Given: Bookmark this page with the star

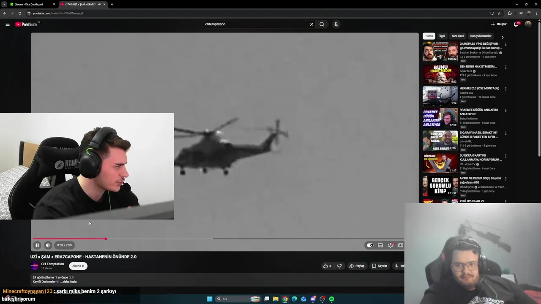Looking at the screenshot, I should pyautogui.click(x=499, y=13).
